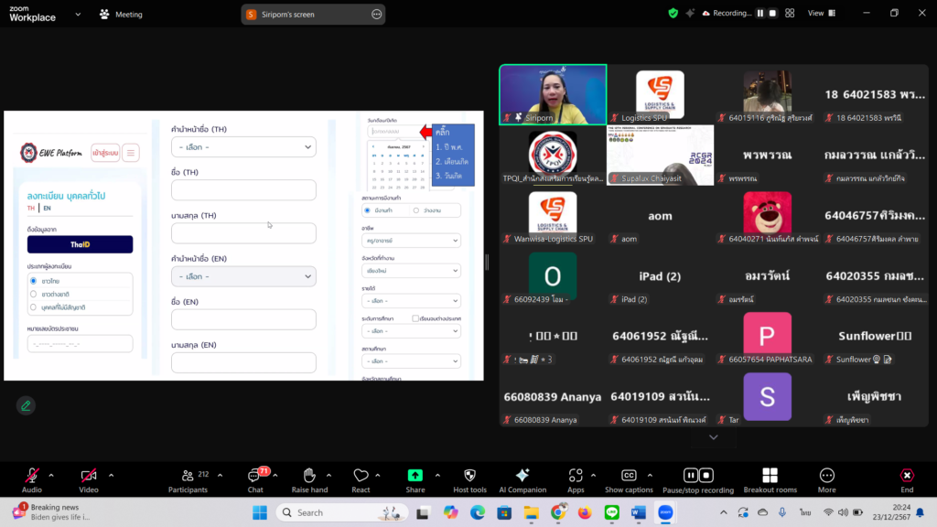Open the More options menu

(826, 480)
